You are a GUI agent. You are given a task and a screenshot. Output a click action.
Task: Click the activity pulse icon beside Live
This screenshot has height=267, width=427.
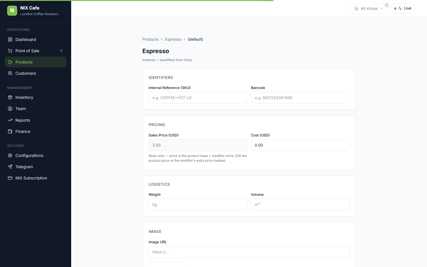[400, 8]
